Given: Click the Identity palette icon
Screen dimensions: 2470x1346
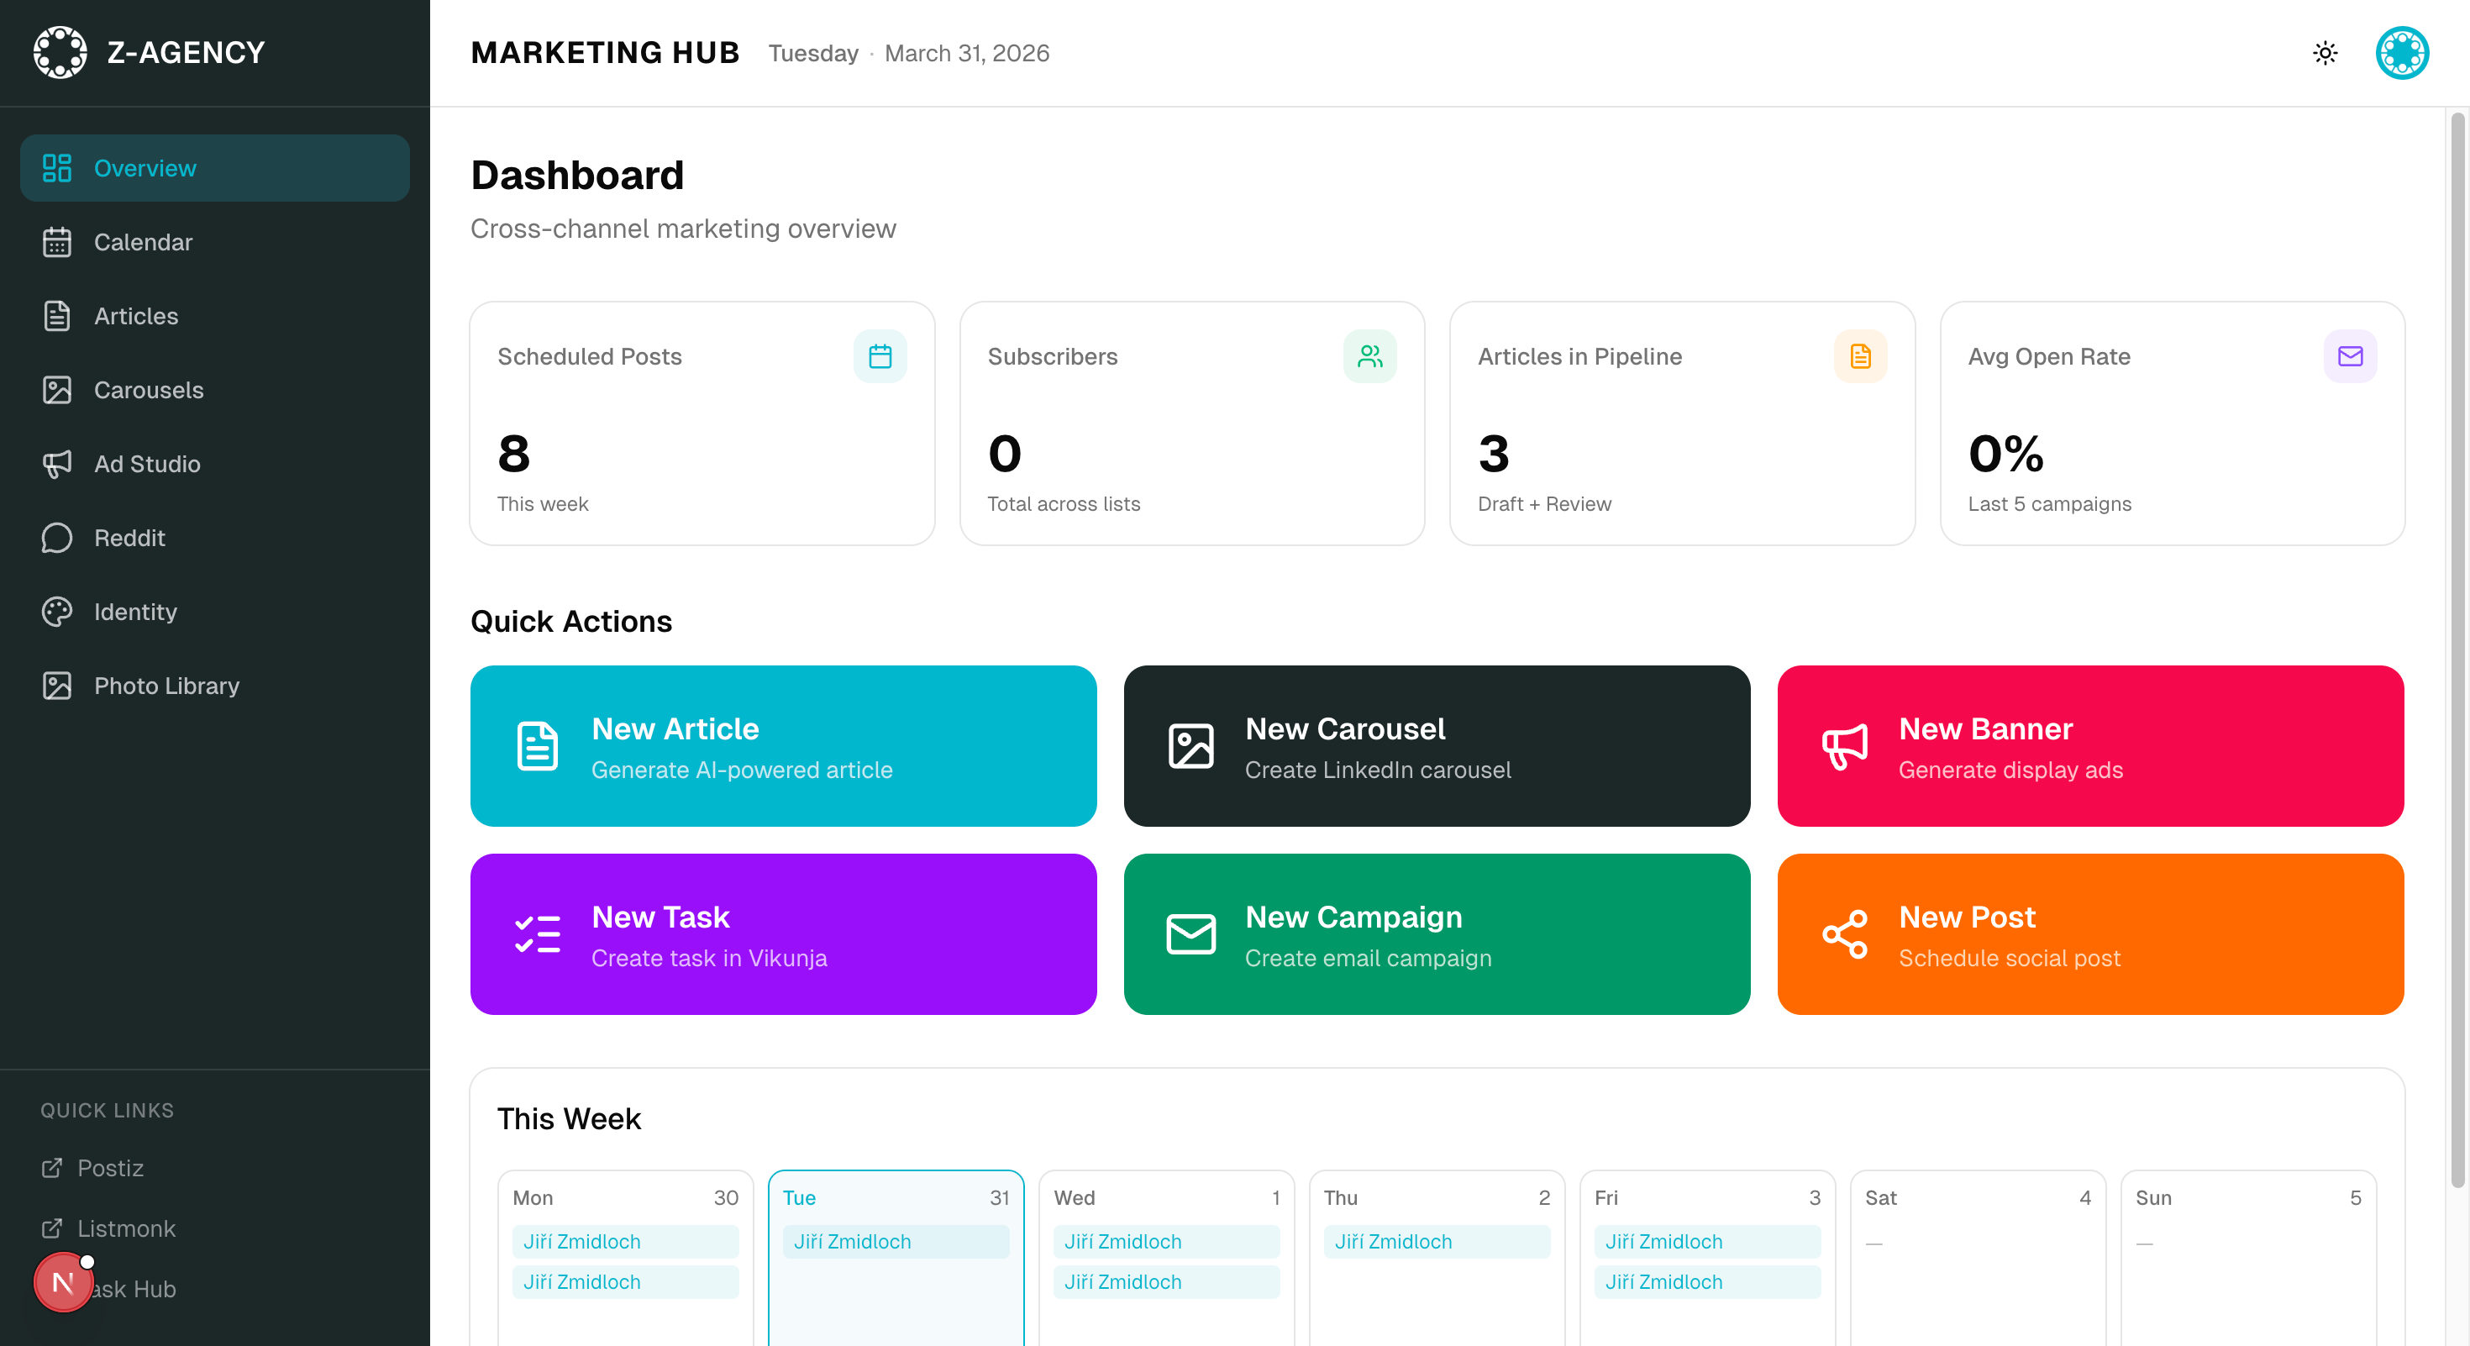Looking at the screenshot, I should point(57,612).
